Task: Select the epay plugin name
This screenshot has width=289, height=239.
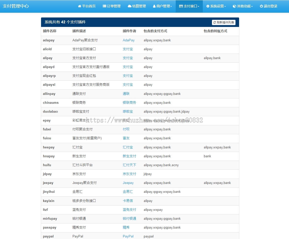Action: (x=47, y=121)
